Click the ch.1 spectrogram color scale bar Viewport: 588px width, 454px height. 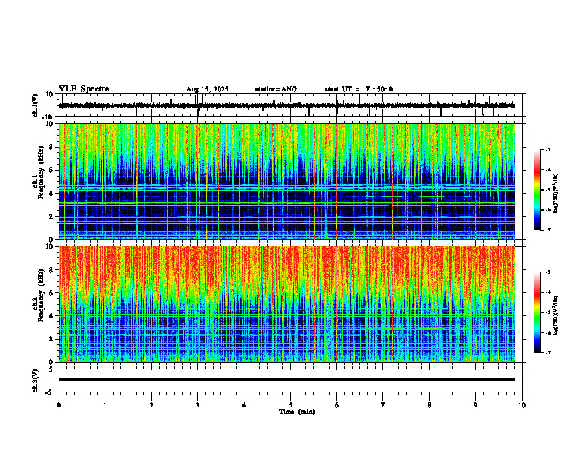(538, 190)
